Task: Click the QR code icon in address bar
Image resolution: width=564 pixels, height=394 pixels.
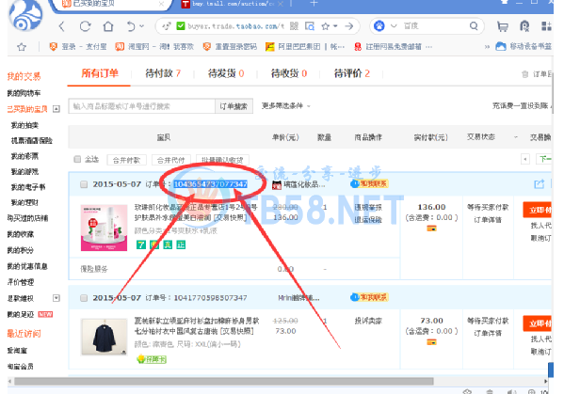Action: pos(294,26)
